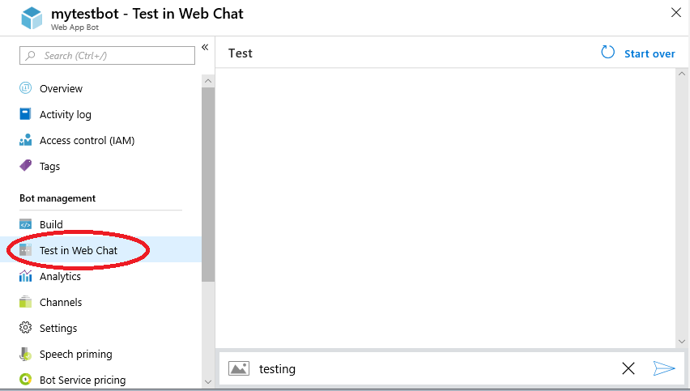
Task: Click the Bot Service pricing icon
Action: pyautogui.click(x=25, y=380)
